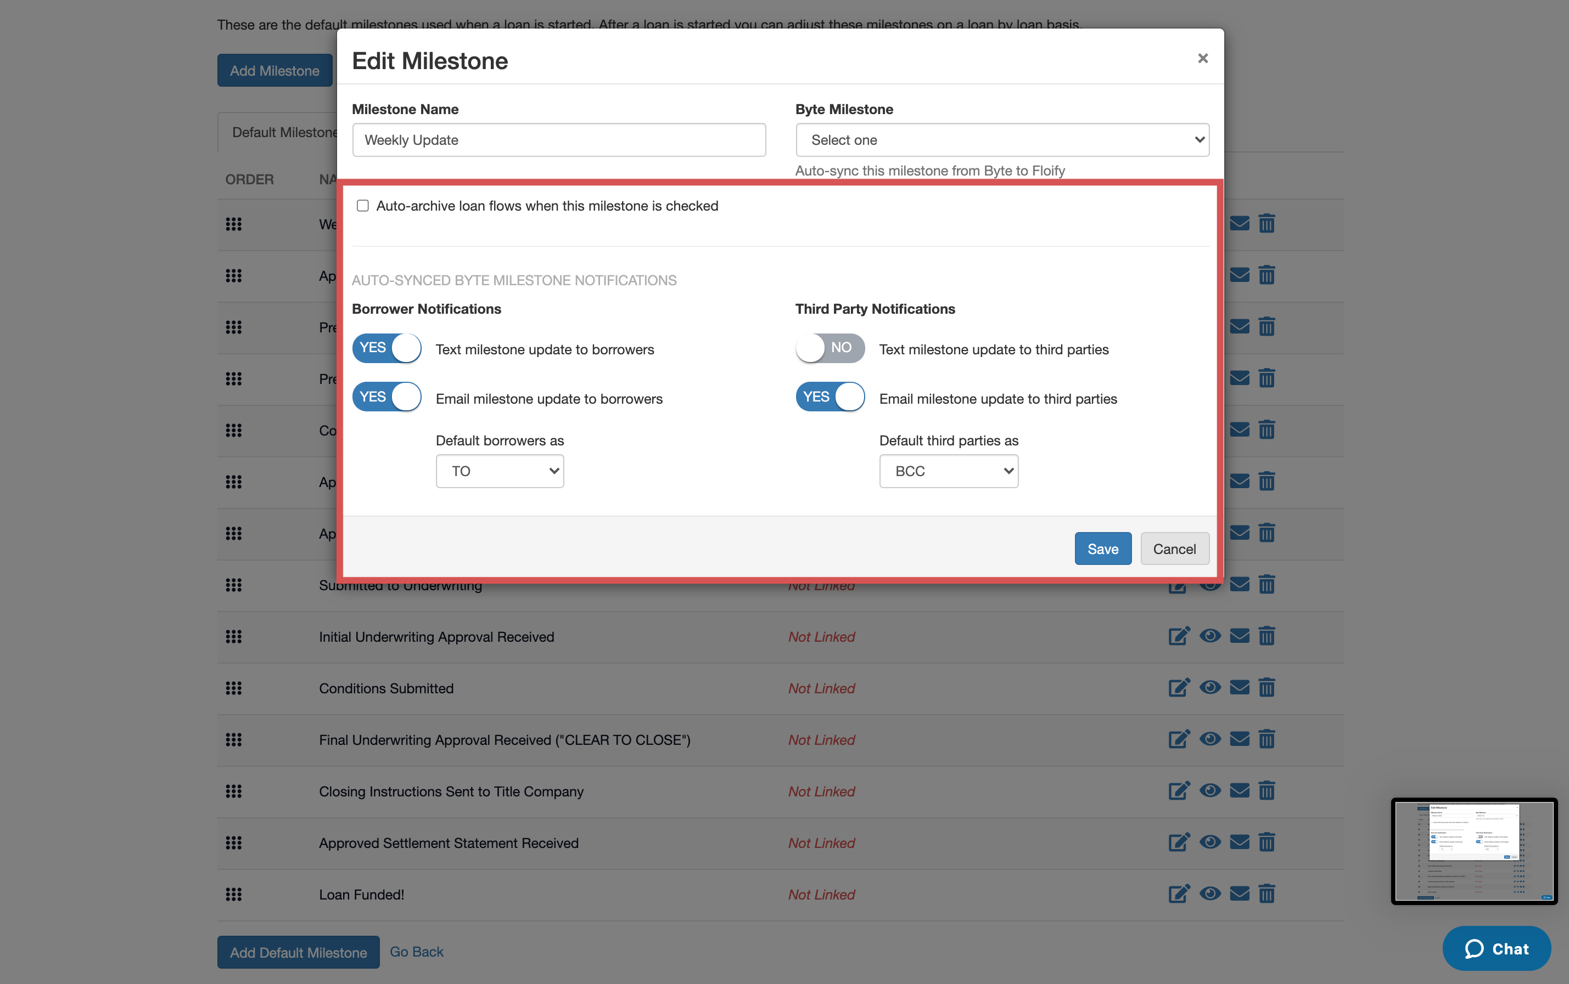Click eye icon for Conditions Submitted row
This screenshot has height=984, width=1569.
1209,687
